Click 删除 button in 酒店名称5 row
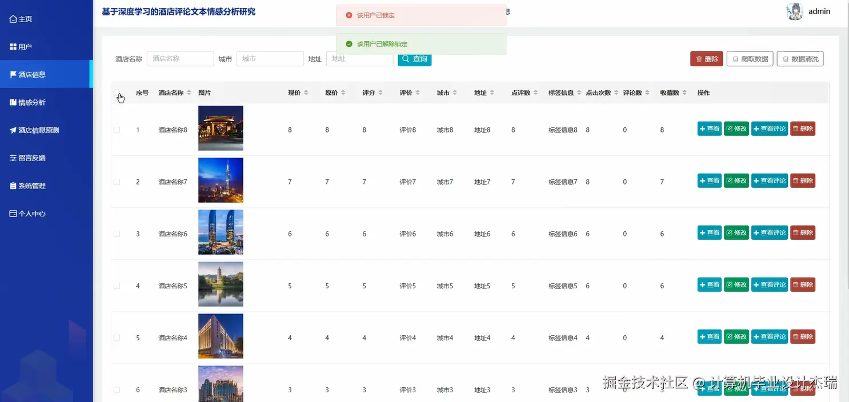 pos(803,285)
